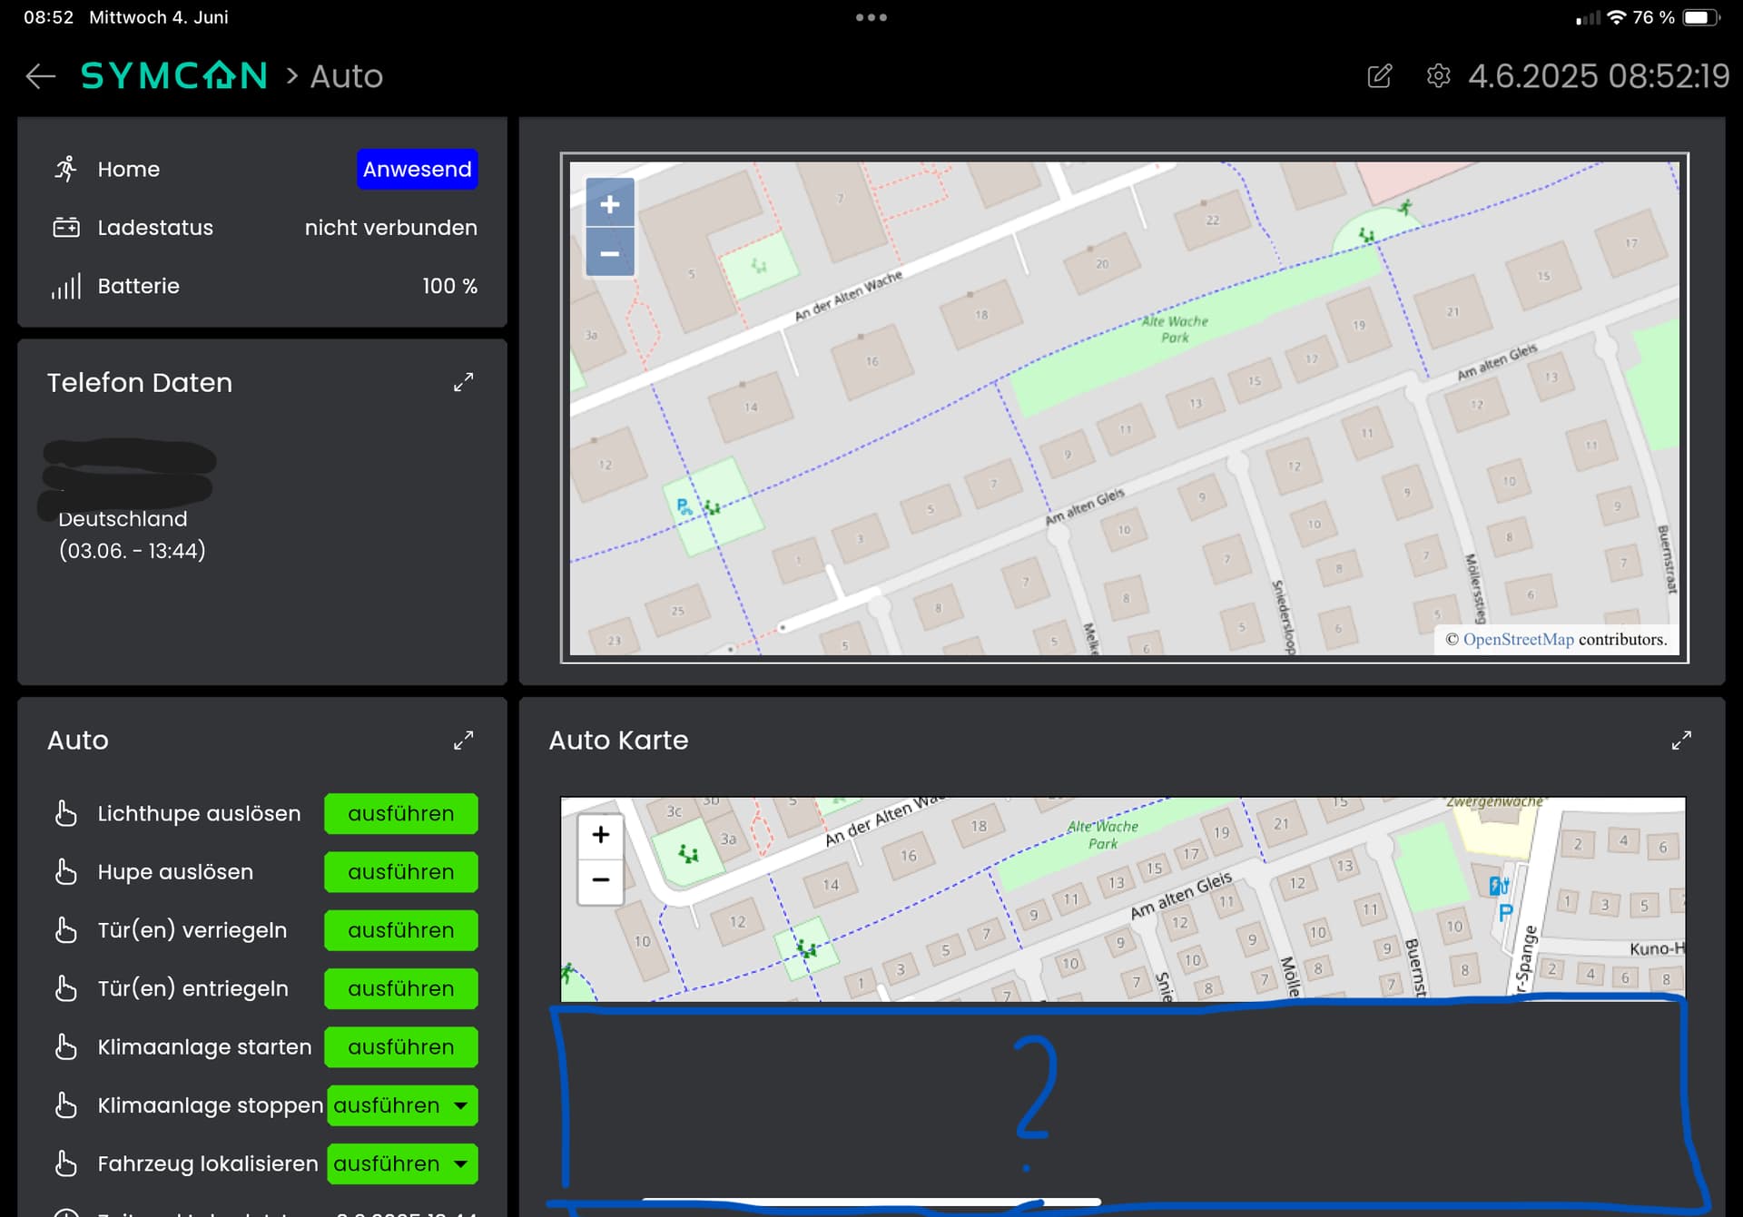Click the Symcon logo
Screen dimensions: 1743x1217
(174, 76)
